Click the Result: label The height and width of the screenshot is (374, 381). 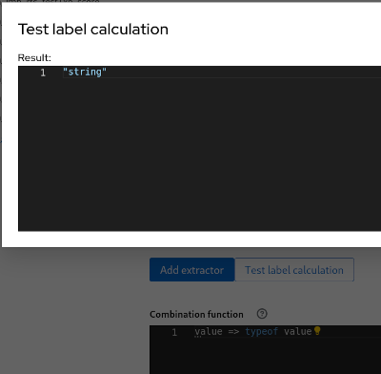(34, 57)
